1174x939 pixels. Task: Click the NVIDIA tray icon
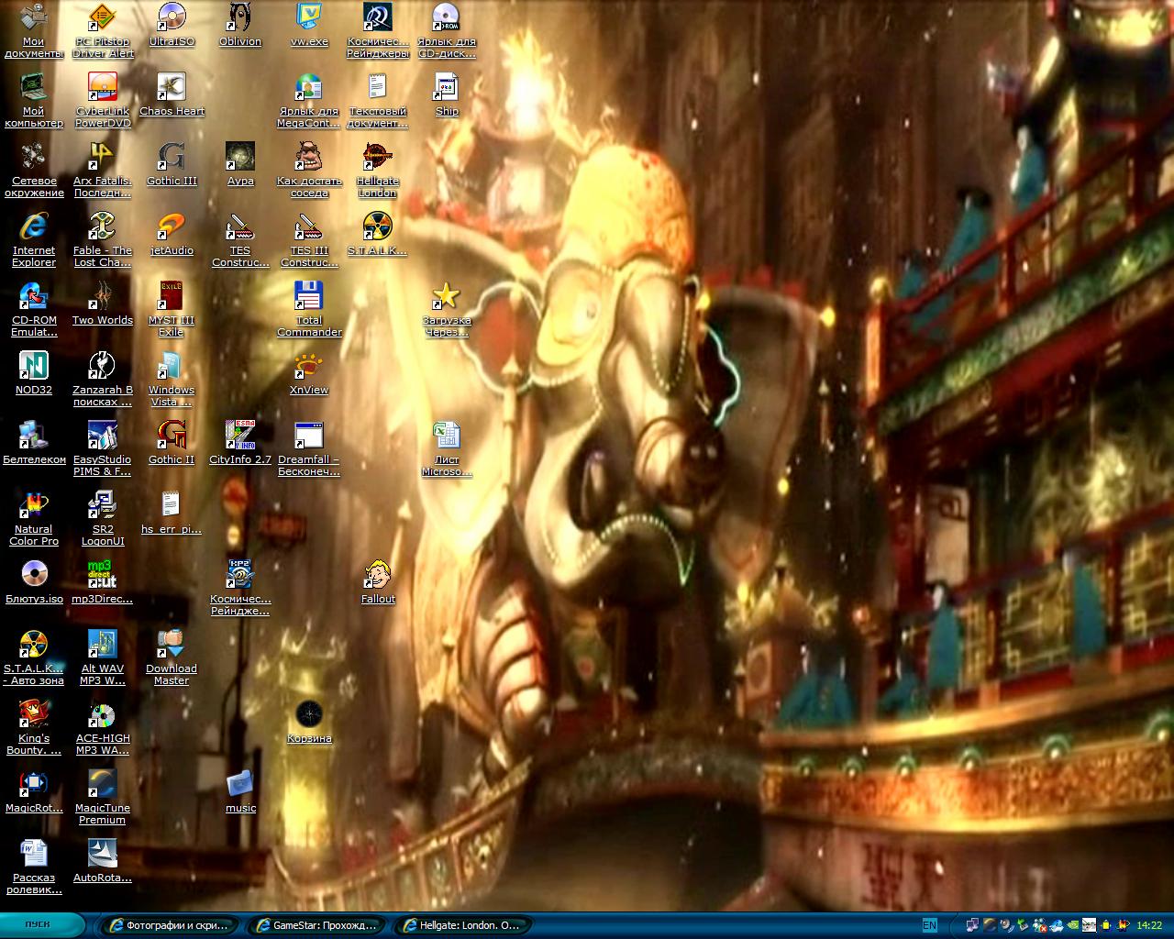coord(1073,925)
